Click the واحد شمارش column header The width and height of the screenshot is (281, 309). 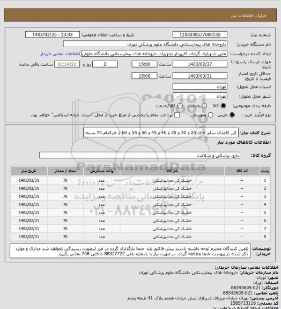(102, 171)
